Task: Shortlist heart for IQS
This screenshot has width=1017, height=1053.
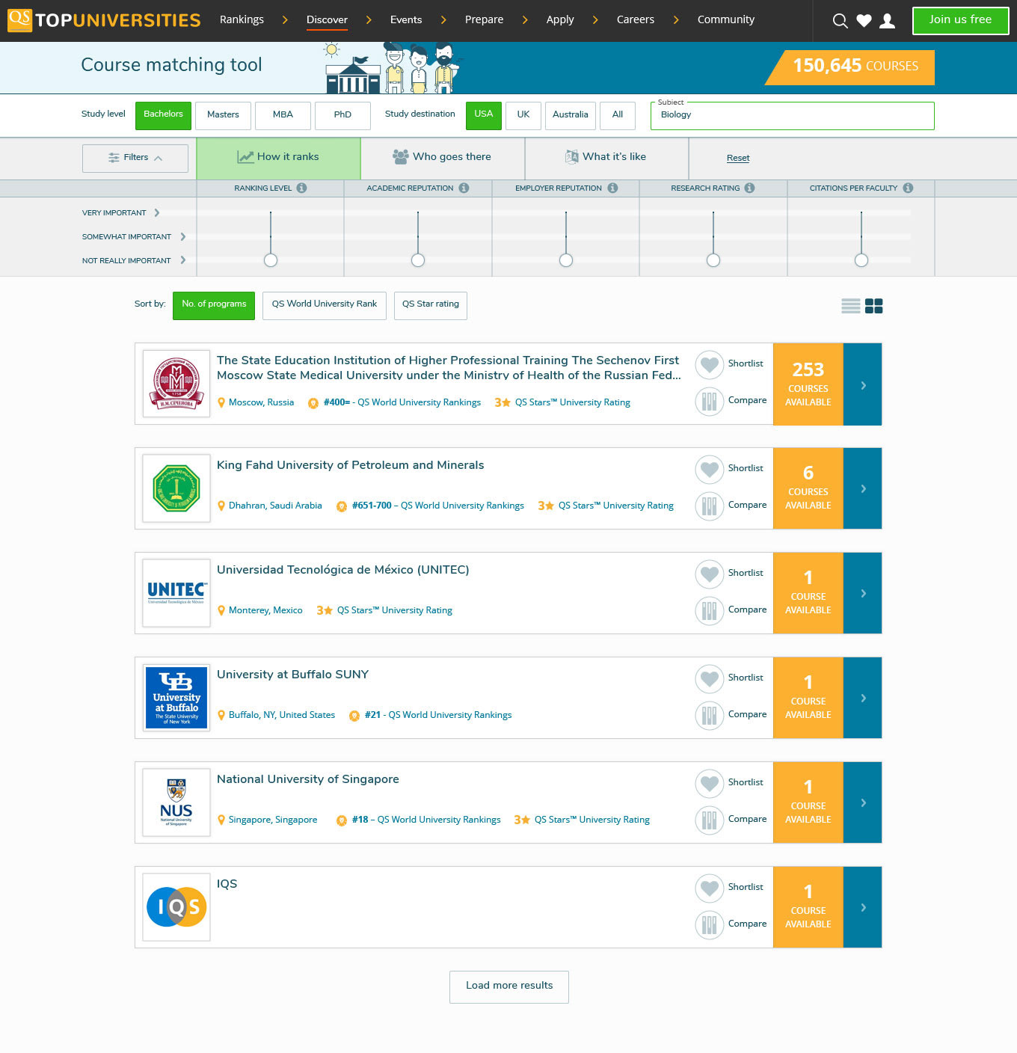Action: tap(710, 888)
